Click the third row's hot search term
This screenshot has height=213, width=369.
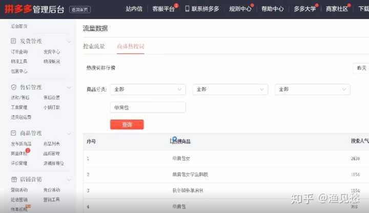(x=188, y=190)
